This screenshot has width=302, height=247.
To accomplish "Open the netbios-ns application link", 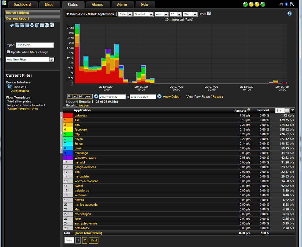I will [82, 228].
